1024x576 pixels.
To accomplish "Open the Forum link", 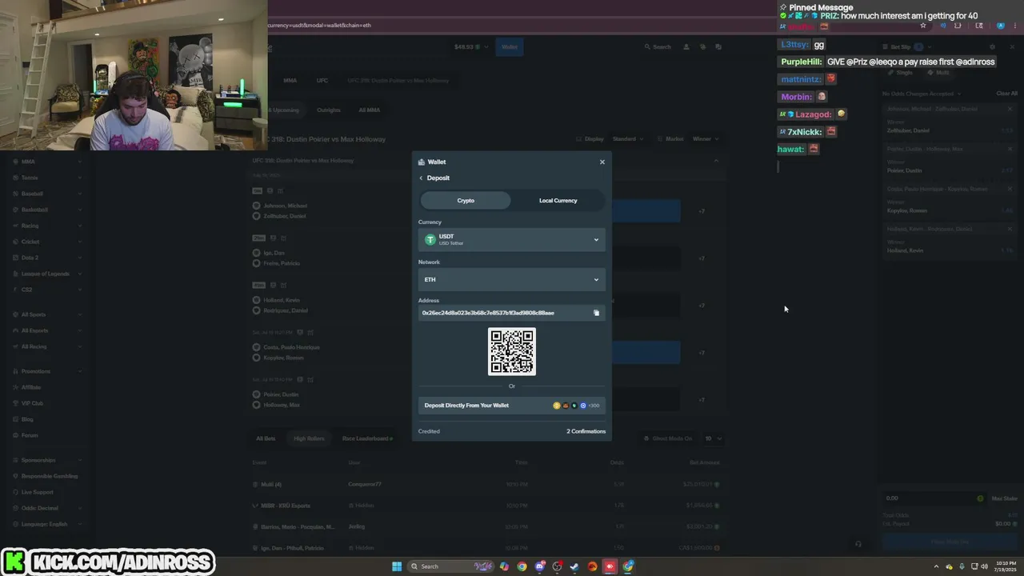I will 30,435.
